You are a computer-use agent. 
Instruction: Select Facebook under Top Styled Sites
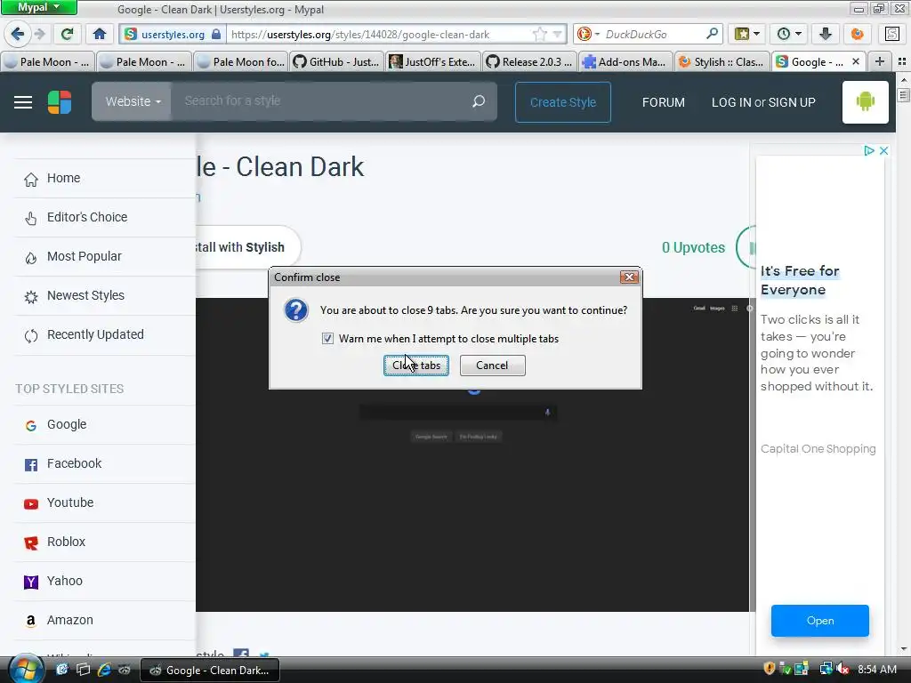(105, 463)
